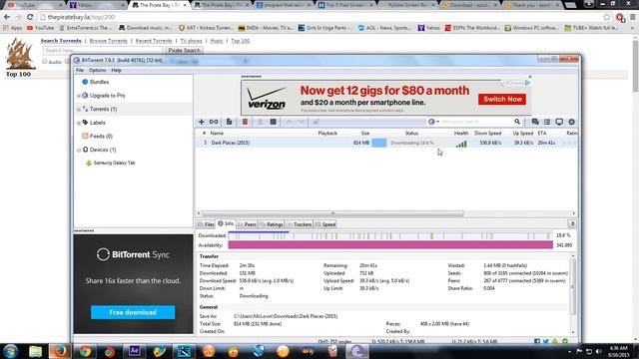Click the browser bookmark star icon
Viewport: 639px width, 359px height.
[x=607, y=17]
